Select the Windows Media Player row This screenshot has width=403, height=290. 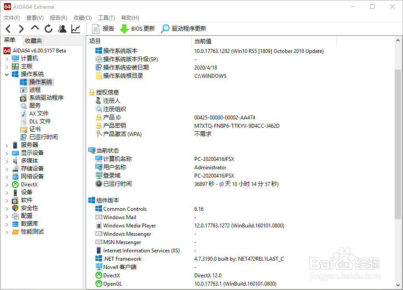click(x=240, y=226)
